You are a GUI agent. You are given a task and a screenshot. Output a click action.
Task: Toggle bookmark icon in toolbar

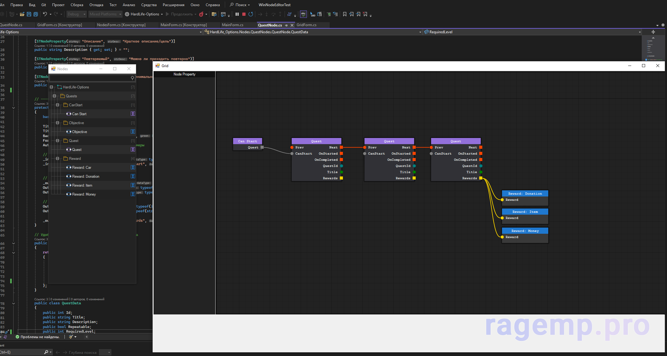coord(345,14)
